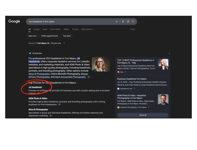Open options beside jaheadshots.com source

point(135,89)
